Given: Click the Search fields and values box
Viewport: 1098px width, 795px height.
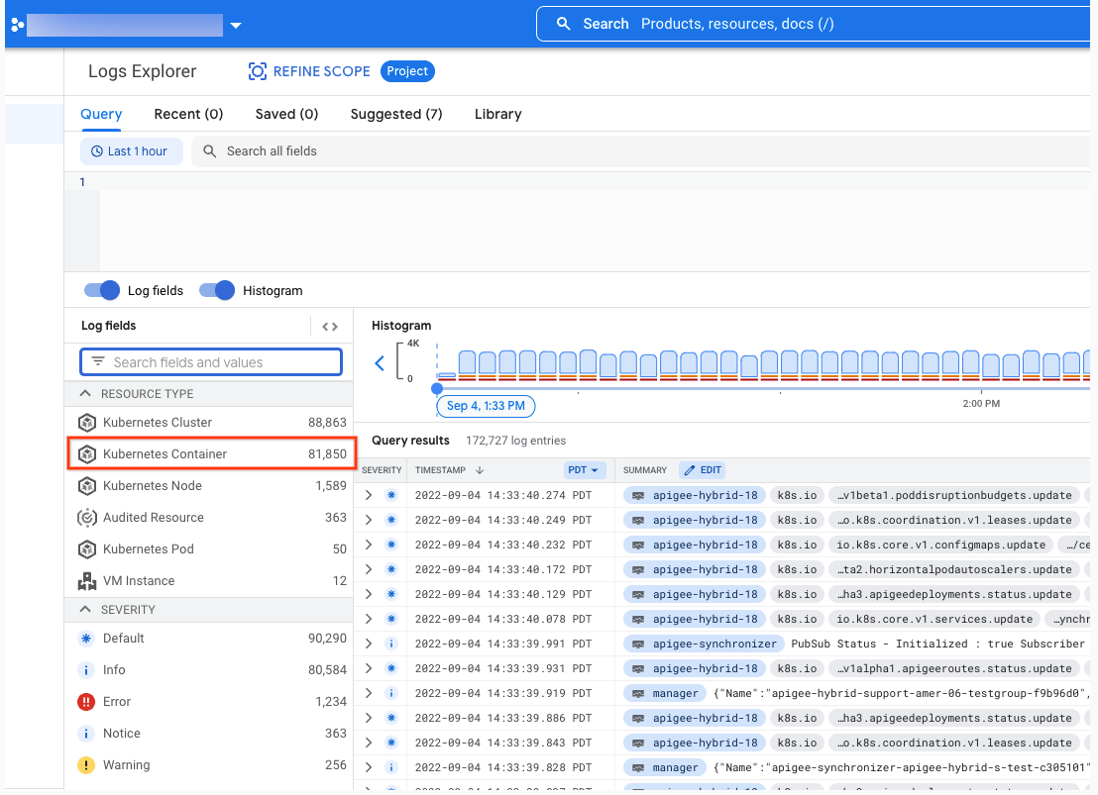Looking at the screenshot, I should pyautogui.click(x=211, y=362).
